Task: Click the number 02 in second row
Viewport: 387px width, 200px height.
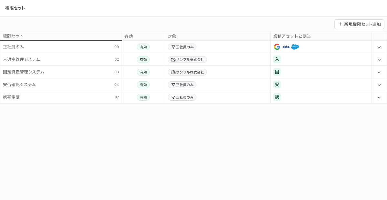Action: click(x=117, y=59)
